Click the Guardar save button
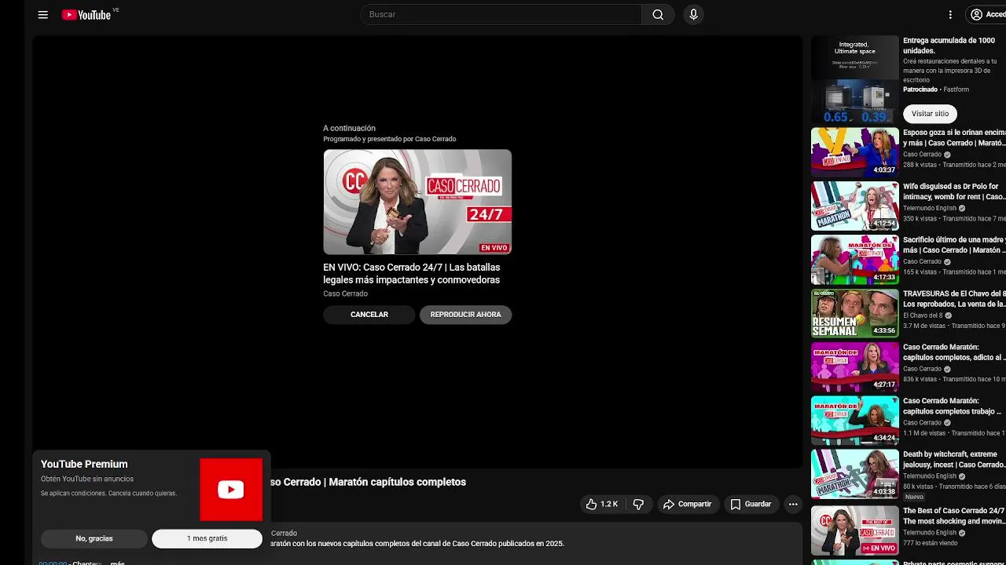This screenshot has width=1006, height=565. click(751, 505)
